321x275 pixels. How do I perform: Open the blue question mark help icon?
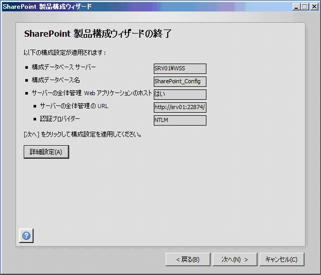[x=26, y=236]
